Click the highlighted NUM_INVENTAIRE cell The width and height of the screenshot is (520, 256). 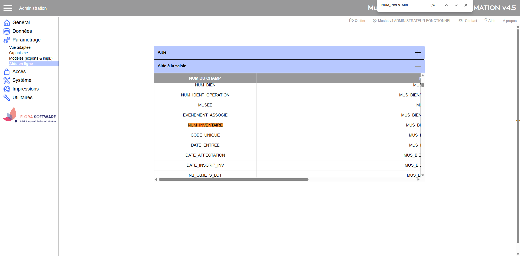[205, 125]
